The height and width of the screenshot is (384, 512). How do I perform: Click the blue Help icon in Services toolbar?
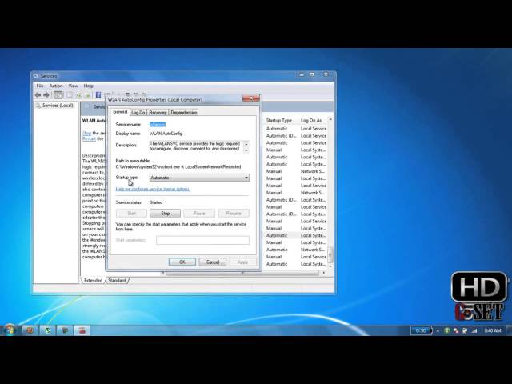pyautogui.click(x=98, y=95)
